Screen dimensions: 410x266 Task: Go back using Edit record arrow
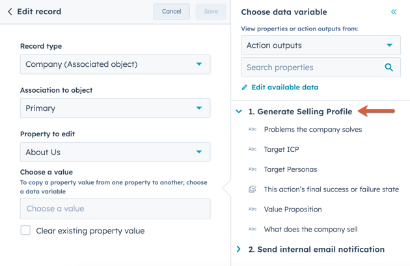tap(10, 12)
